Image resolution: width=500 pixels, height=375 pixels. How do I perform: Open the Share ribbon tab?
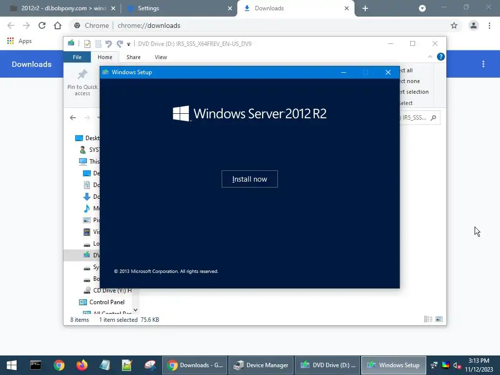coord(133,57)
